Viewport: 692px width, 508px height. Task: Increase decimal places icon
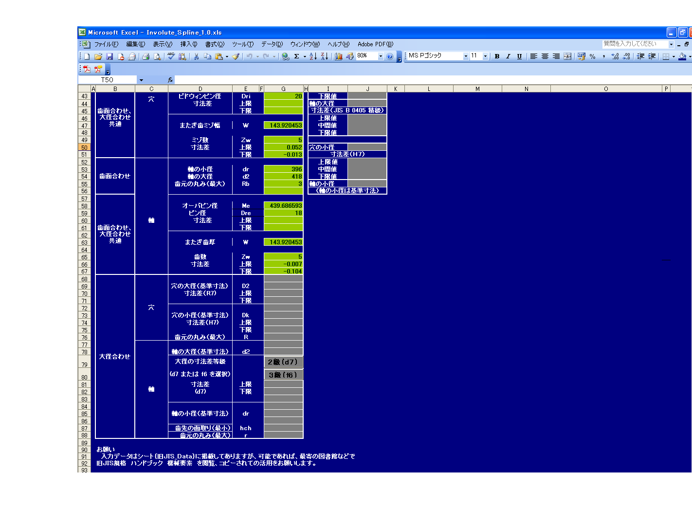click(x=615, y=56)
